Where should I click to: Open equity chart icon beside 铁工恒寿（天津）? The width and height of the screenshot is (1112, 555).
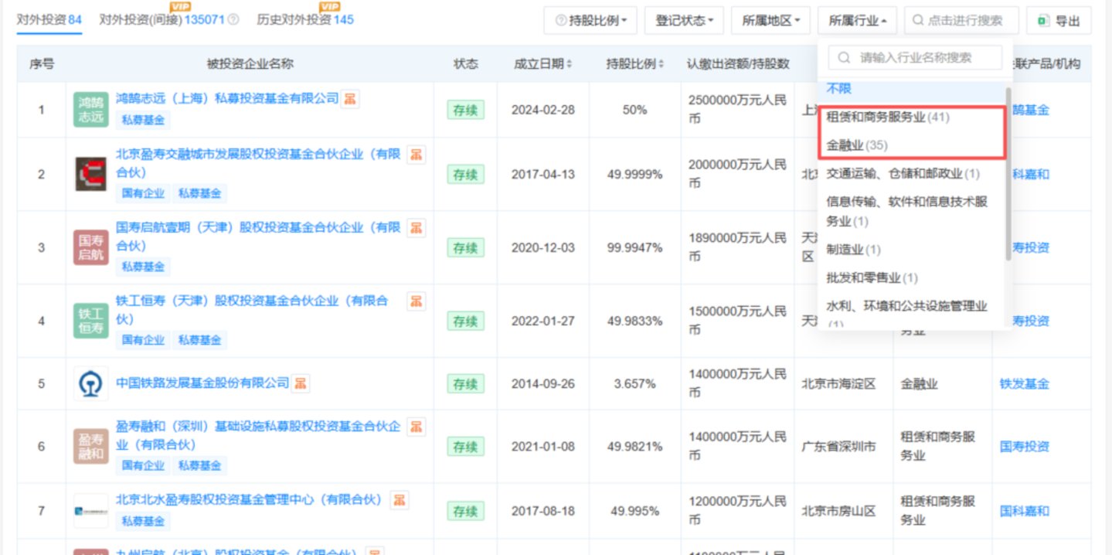pos(417,301)
